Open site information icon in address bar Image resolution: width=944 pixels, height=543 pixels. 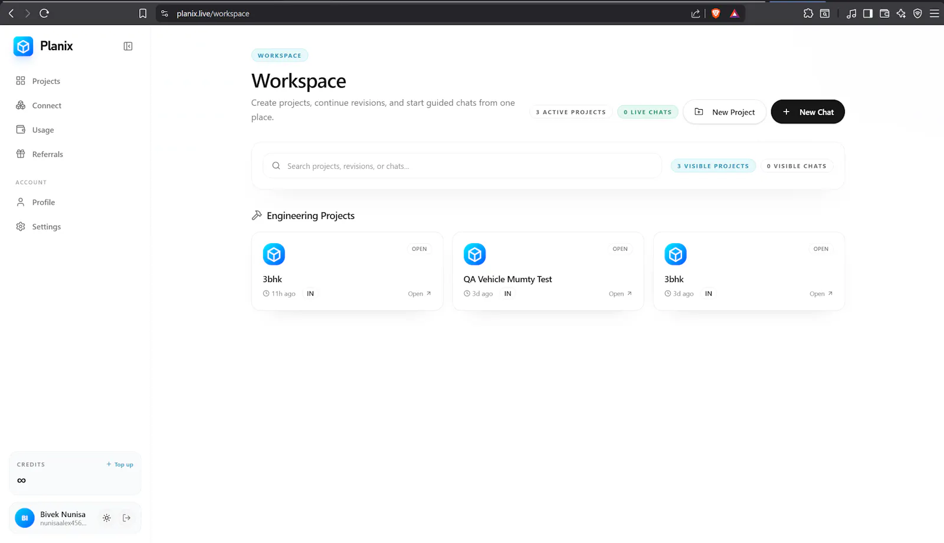pos(165,14)
